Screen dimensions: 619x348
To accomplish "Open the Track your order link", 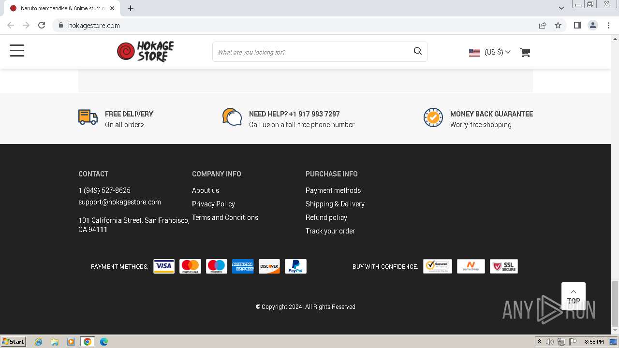I will 330,231.
